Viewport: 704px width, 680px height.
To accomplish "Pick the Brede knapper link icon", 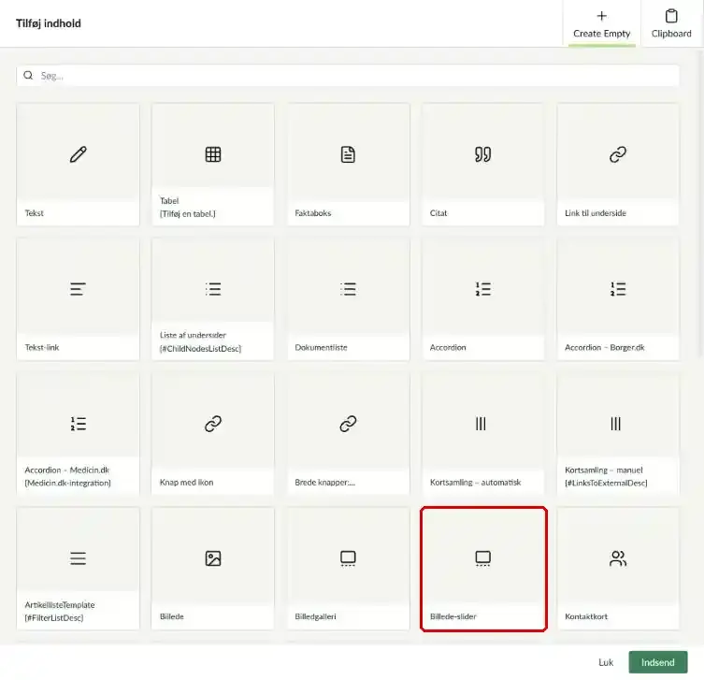I will [348, 424].
